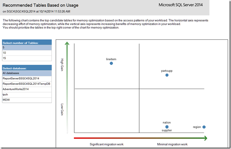The height and width of the screenshot is (149, 231).
Task: Click the region table label
Action: [x=197, y=127]
